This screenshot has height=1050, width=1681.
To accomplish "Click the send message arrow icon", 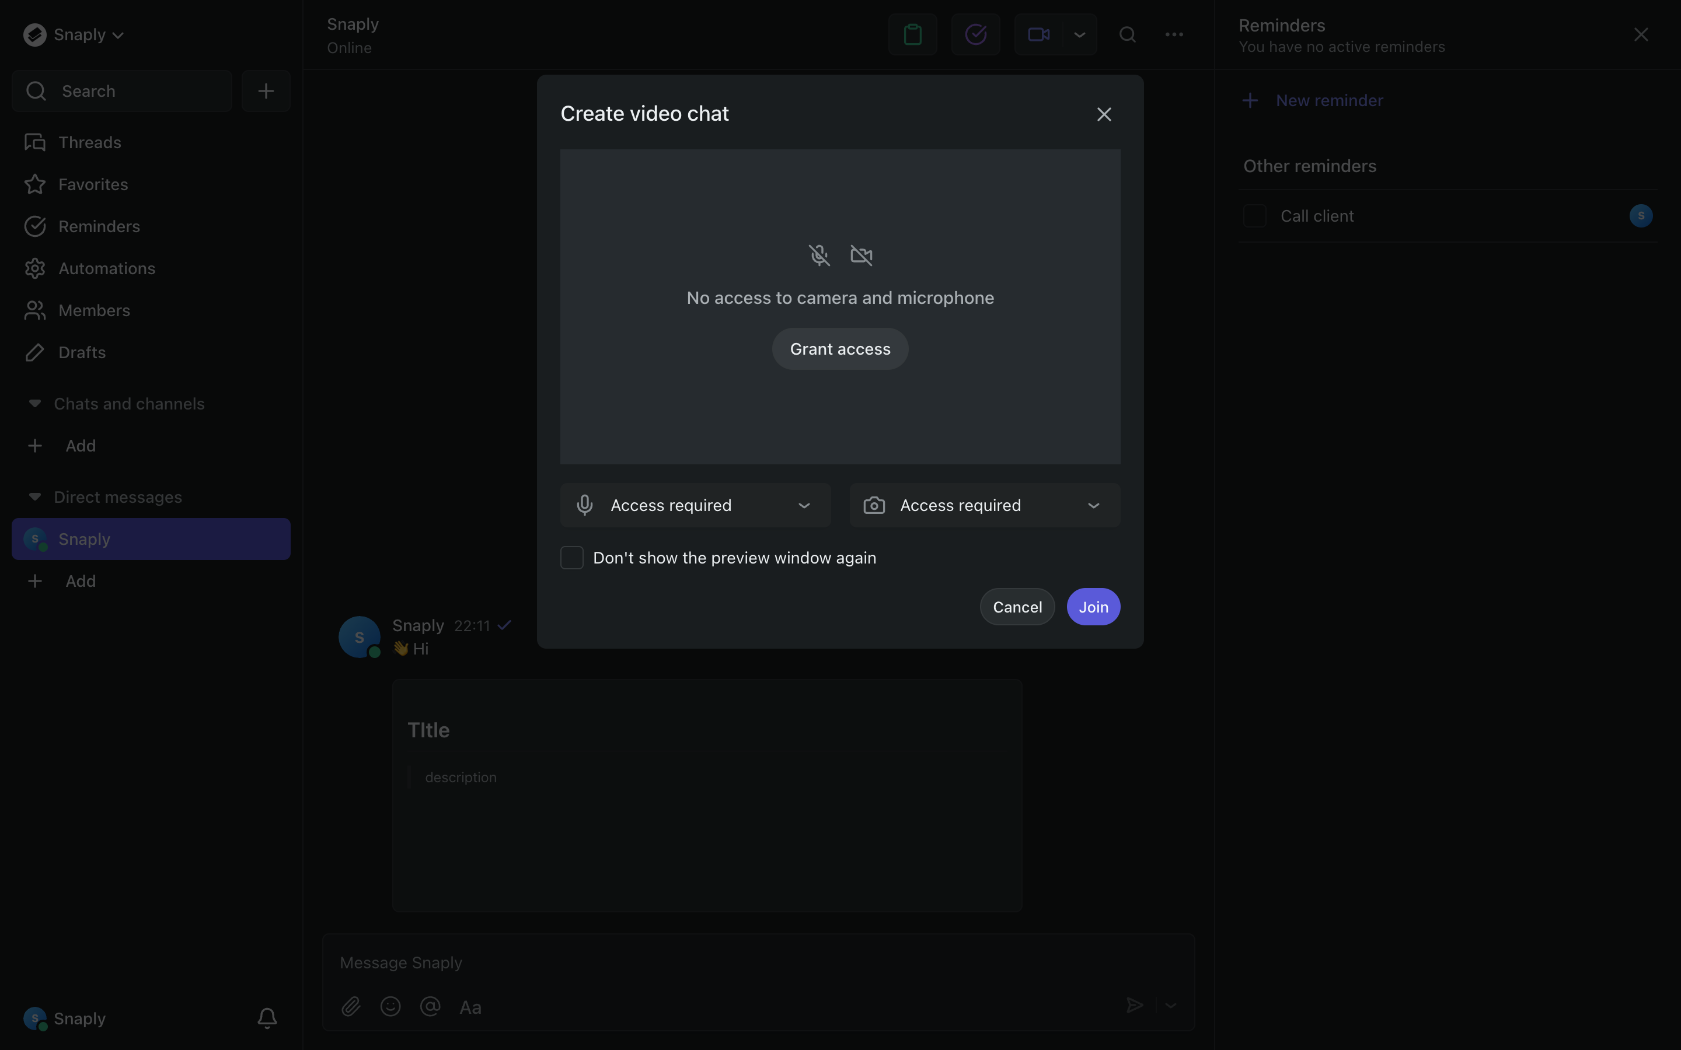I will pos(1134,1006).
